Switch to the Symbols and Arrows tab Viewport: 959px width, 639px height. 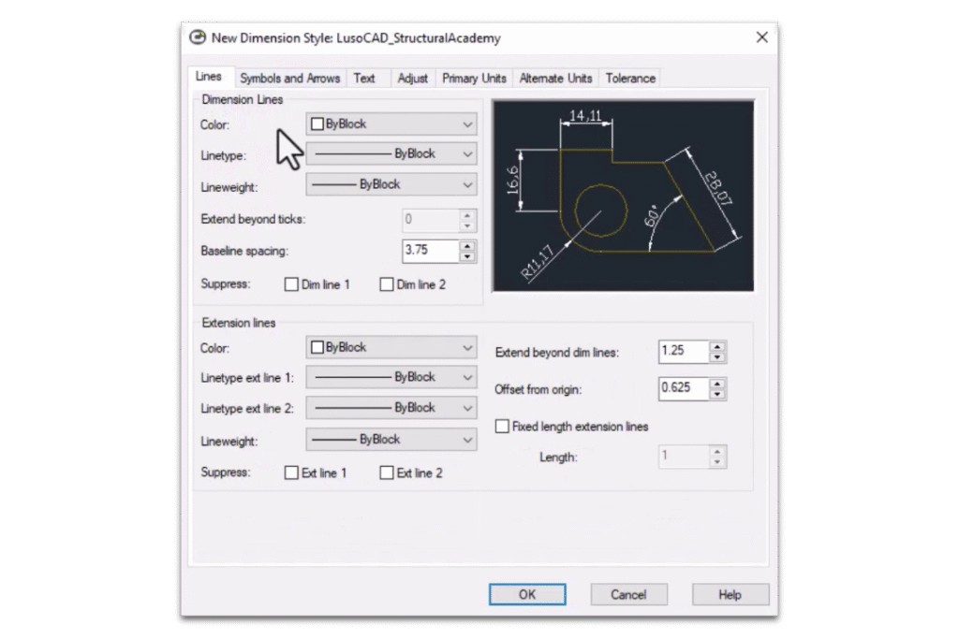pyautogui.click(x=290, y=79)
